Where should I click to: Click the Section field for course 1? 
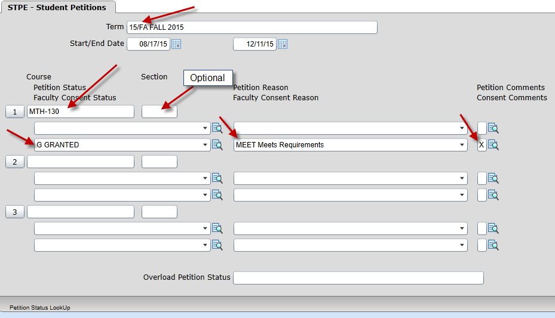(160, 112)
